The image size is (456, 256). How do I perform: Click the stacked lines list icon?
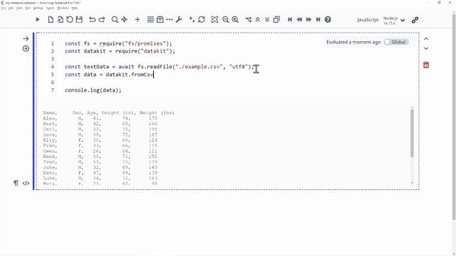pyautogui.click(x=150, y=19)
